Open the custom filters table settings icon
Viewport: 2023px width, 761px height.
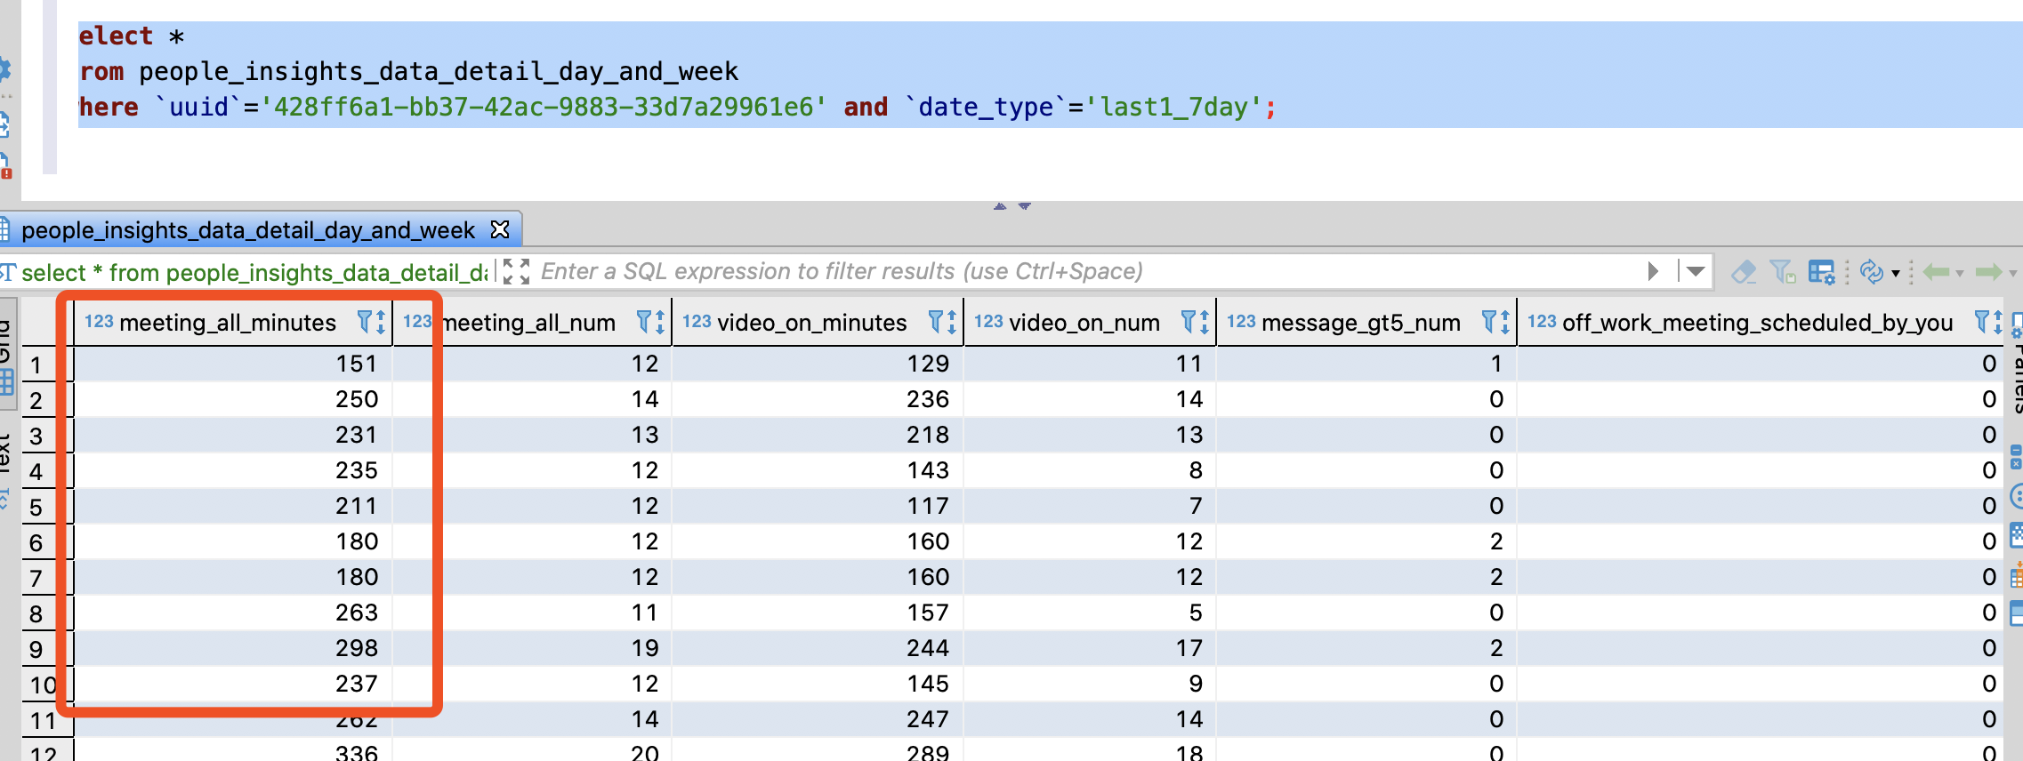[1821, 272]
